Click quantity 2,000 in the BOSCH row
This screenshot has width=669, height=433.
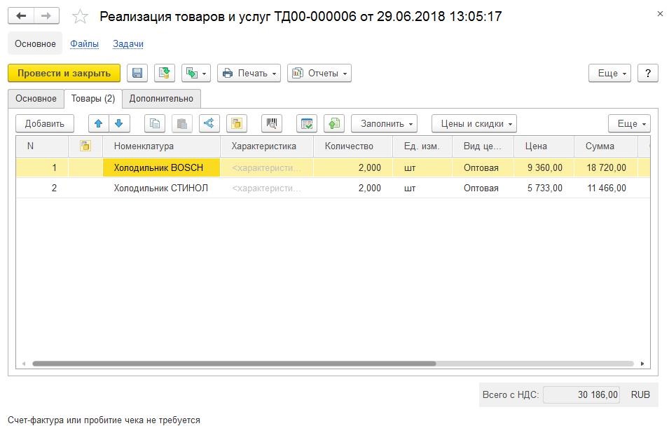[353, 167]
